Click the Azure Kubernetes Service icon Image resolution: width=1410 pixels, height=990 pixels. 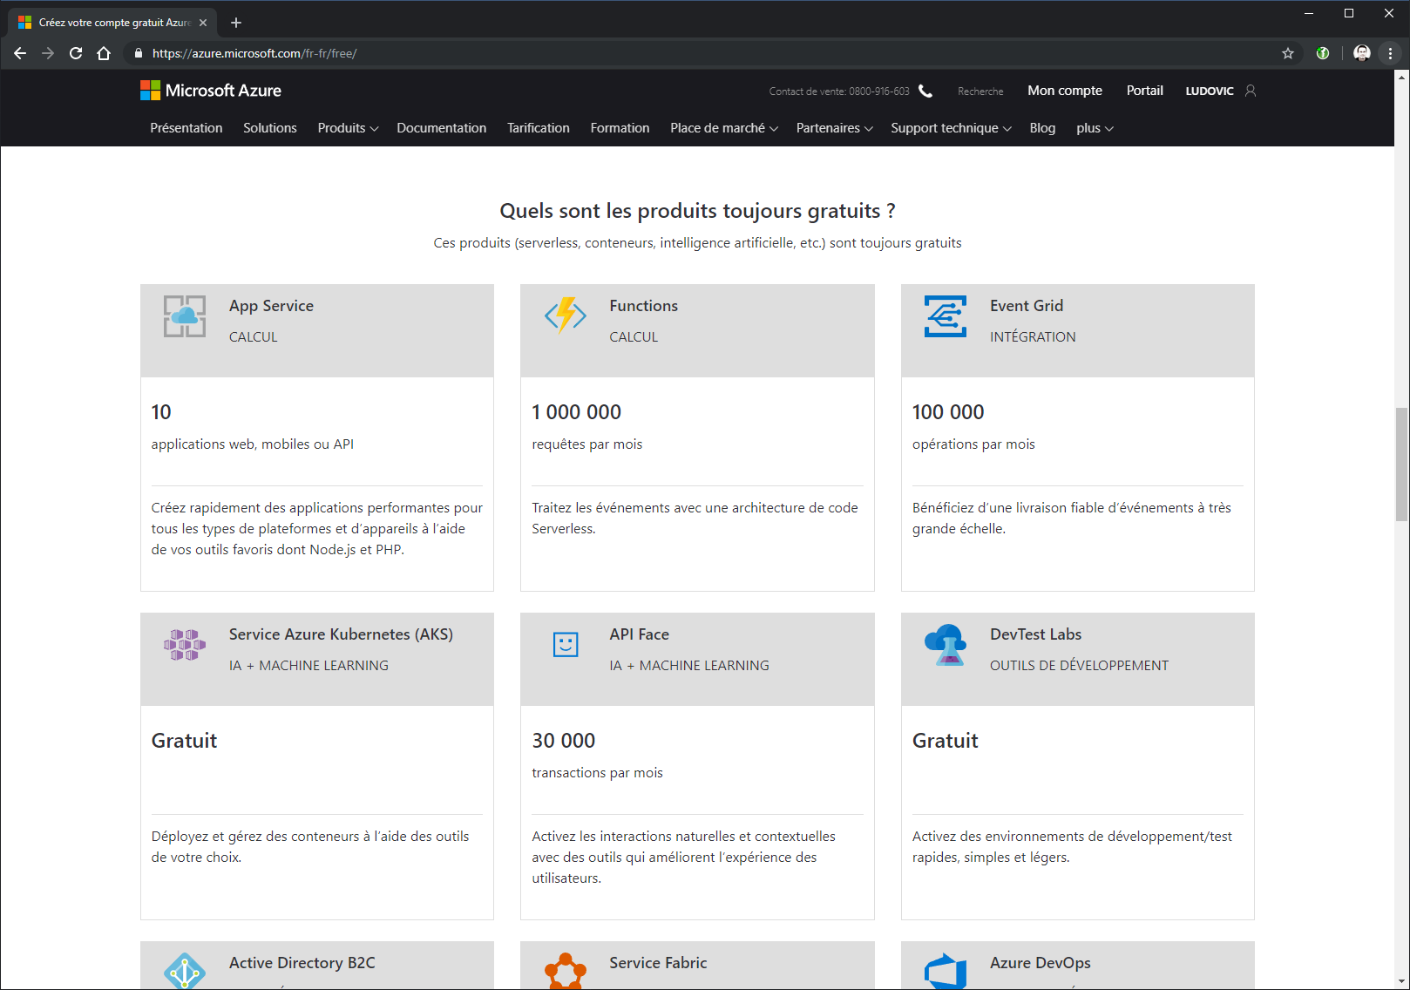pyautogui.click(x=185, y=645)
